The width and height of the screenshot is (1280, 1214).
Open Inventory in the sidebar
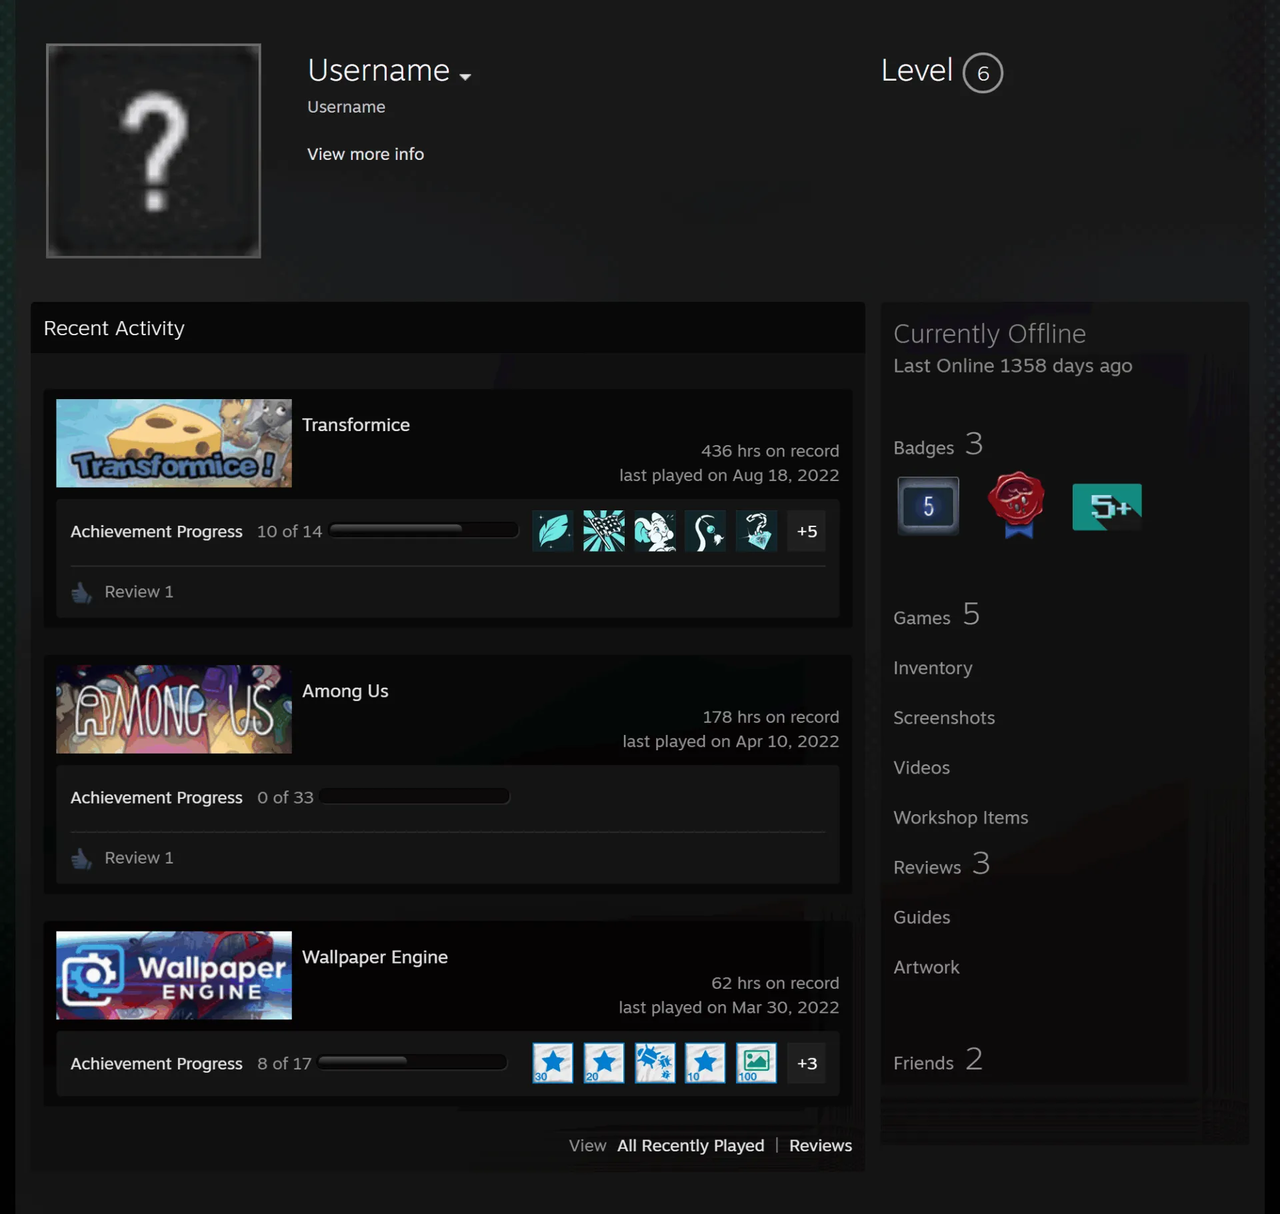point(933,668)
